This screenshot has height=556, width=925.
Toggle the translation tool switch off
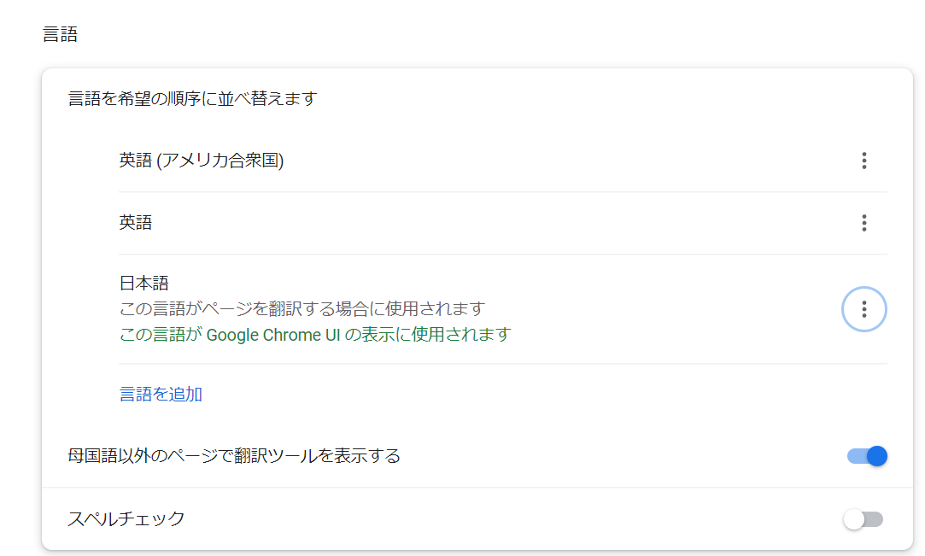(867, 456)
